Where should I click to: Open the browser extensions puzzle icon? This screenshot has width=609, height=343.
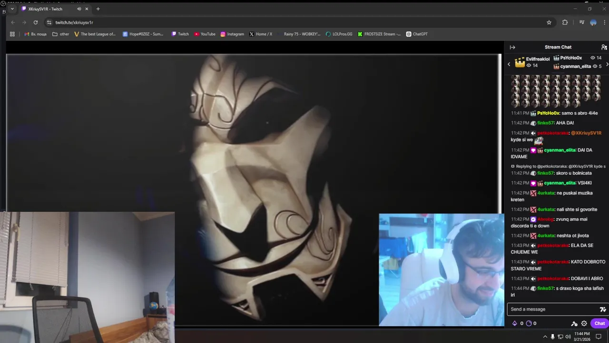[565, 22]
